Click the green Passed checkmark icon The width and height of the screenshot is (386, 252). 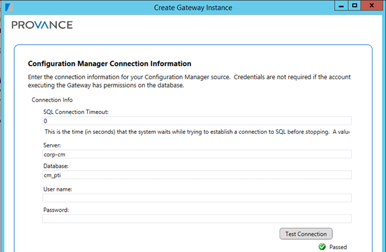[x=322, y=246]
